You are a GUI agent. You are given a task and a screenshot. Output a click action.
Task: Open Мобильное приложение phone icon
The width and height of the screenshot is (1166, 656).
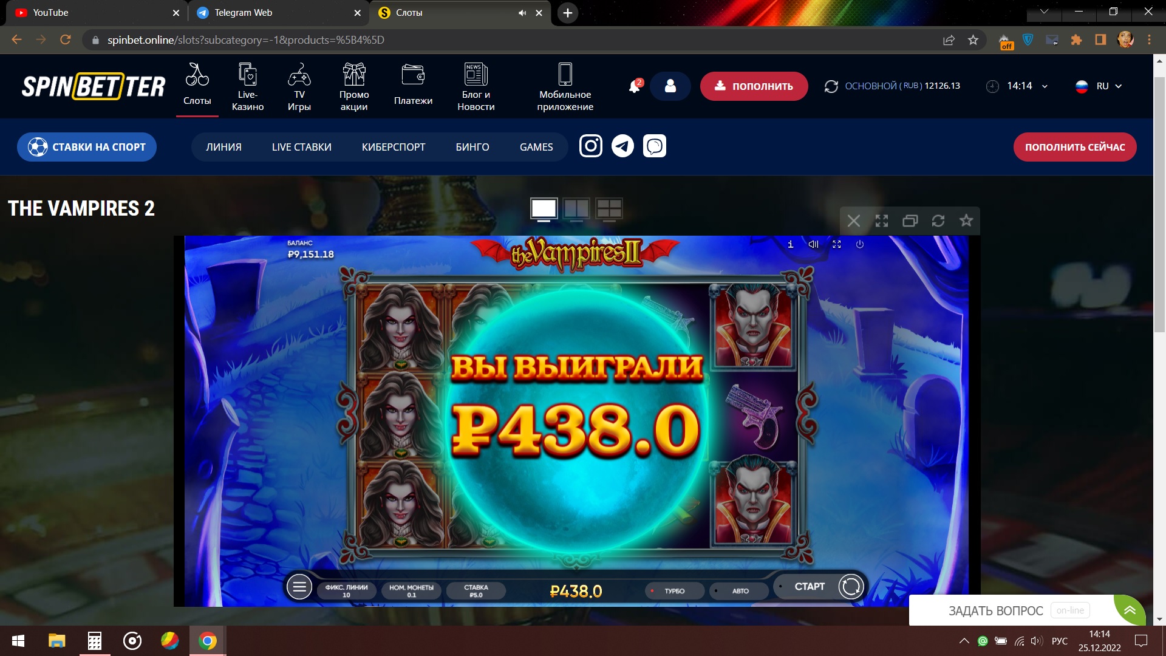coord(565,75)
